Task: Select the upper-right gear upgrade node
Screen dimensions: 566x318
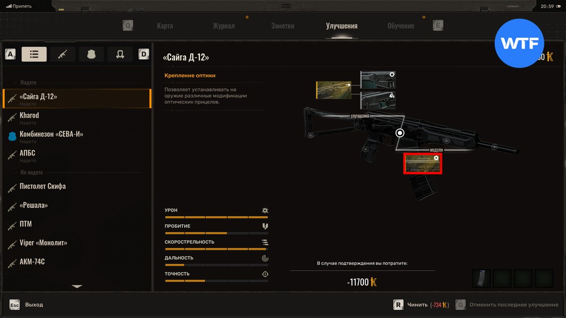Action: [378, 80]
